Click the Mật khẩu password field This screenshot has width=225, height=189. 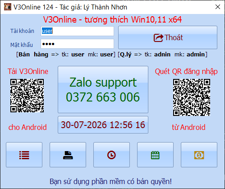pyautogui.click(x=77, y=44)
